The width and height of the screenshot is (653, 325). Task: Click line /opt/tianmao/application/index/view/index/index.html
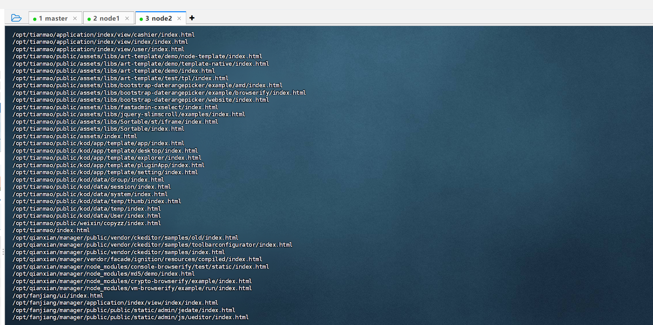coord(100,42)
